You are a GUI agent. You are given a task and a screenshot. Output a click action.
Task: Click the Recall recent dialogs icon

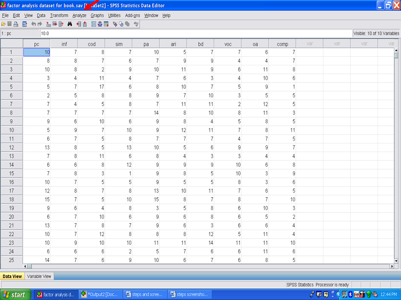click(x=25, y=24)
